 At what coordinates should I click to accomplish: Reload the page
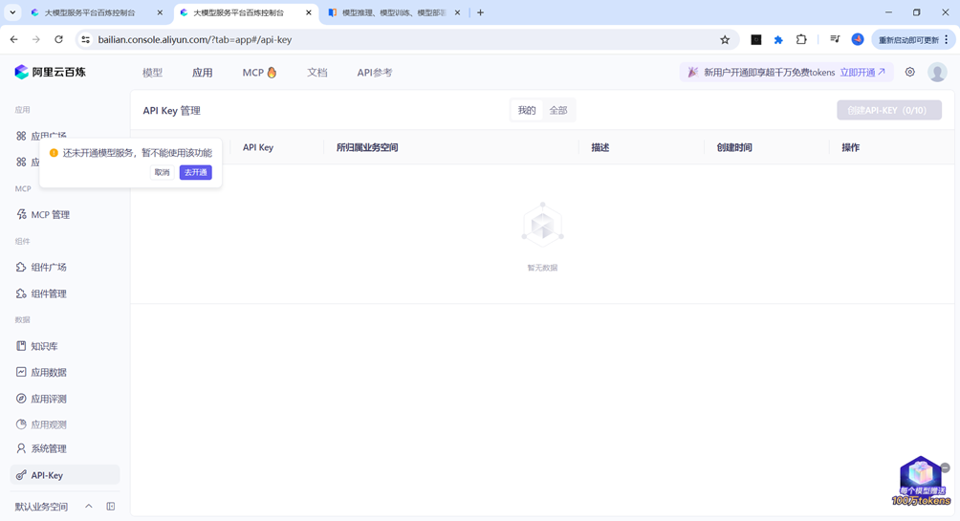58,39
